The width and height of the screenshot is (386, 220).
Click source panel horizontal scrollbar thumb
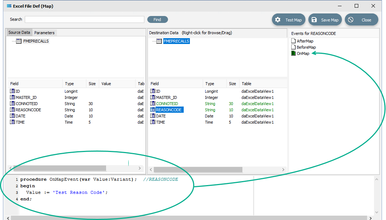pos(59,168)
